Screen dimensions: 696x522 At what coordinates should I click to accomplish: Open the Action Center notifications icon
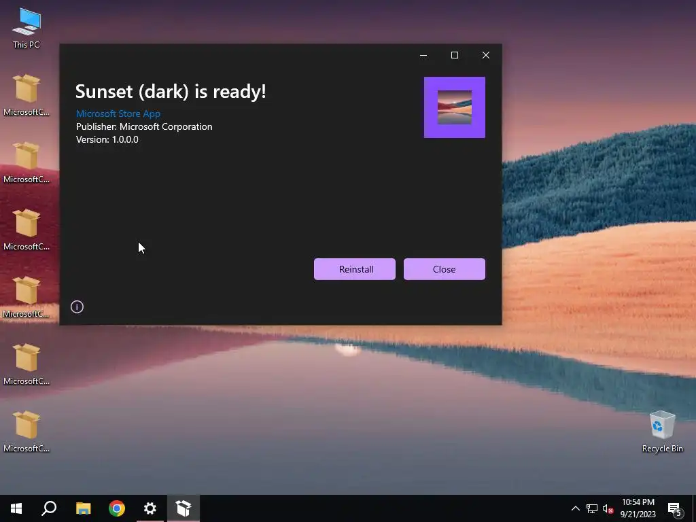[x=674, y=508]
